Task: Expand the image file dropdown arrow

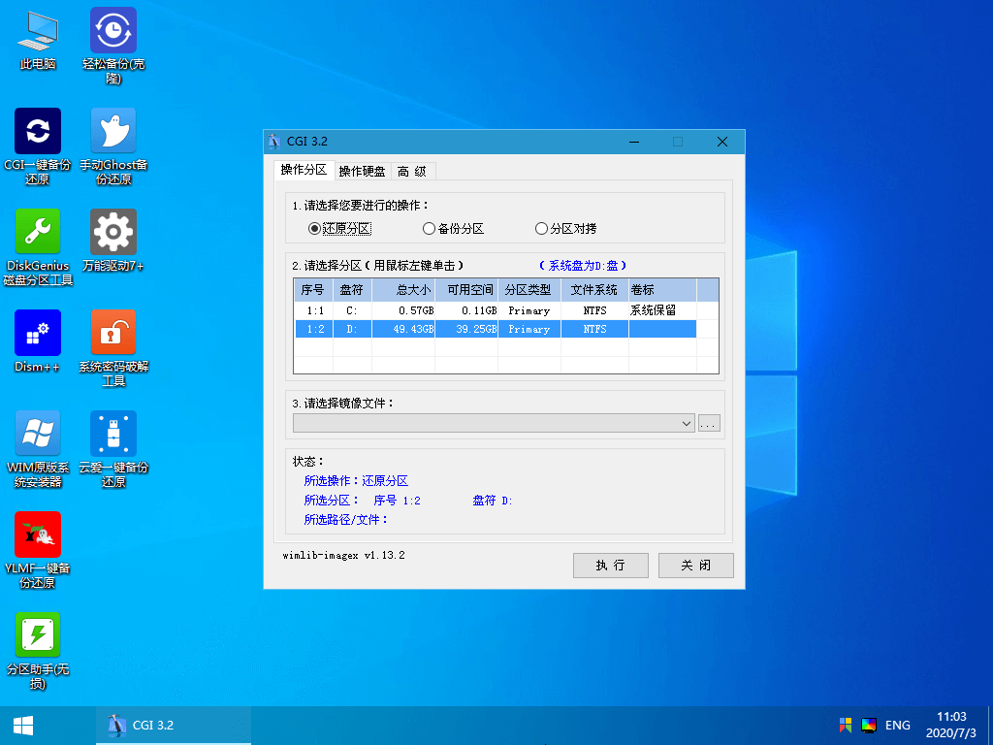Action: tap(687, 424)
